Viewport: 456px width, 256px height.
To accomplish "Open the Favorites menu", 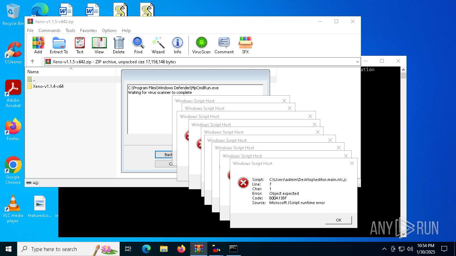I will click(88, 31).
